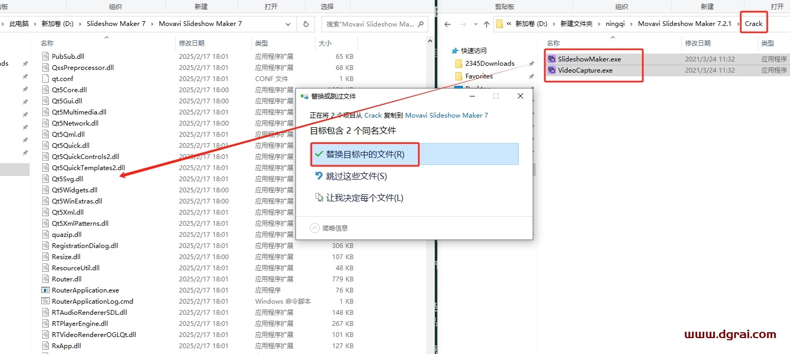The height and width of the screenshot is (354, 790).
Task: Select Qt5Network.dll file icon
Action: tap(46, 123)
